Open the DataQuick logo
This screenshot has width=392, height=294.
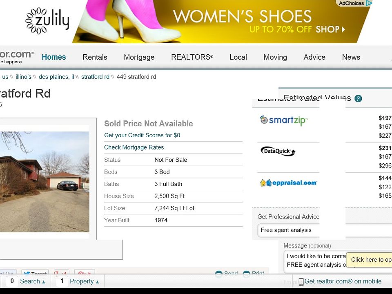pos(278,151)
